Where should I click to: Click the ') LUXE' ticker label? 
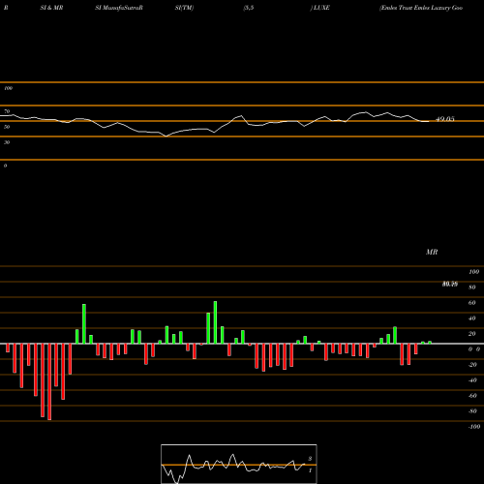(320, 8)
